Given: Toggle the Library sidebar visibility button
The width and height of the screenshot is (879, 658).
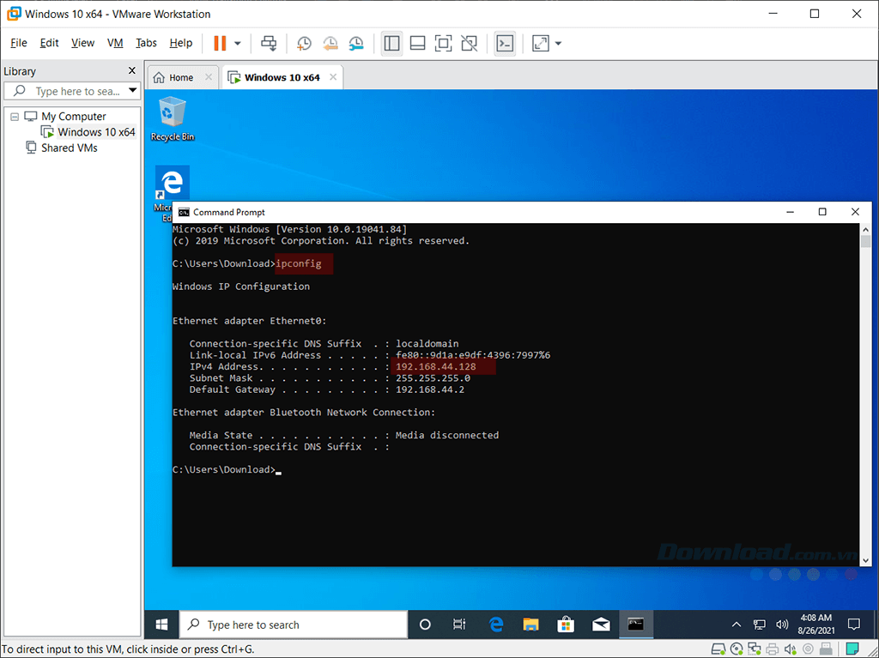Looking at the screenshot, I should point(392,43).
